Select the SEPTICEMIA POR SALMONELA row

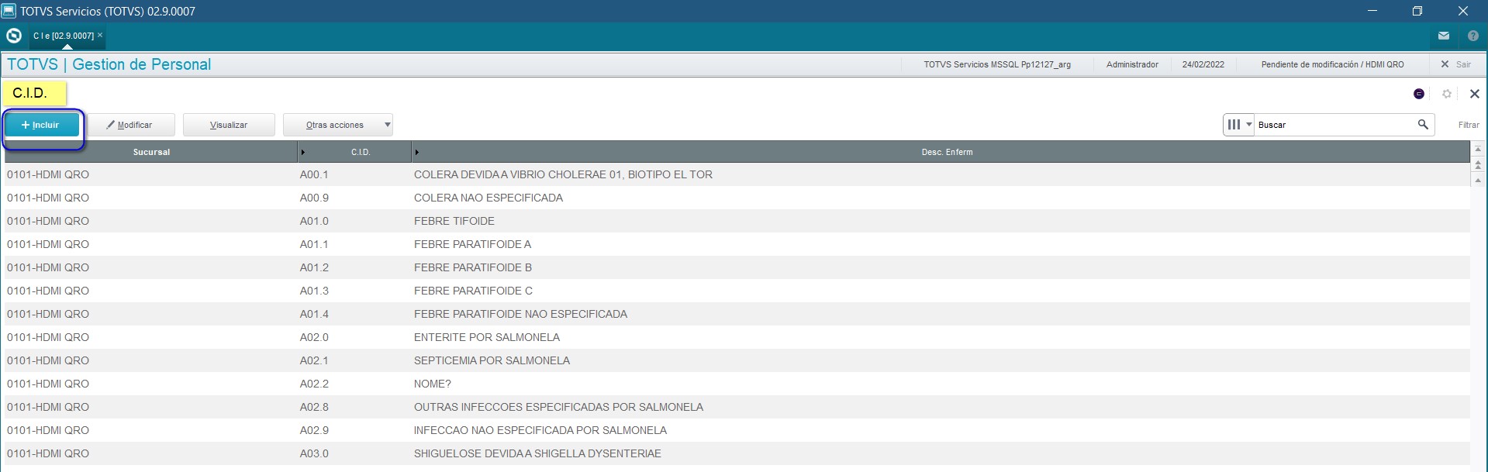(737, 360)
